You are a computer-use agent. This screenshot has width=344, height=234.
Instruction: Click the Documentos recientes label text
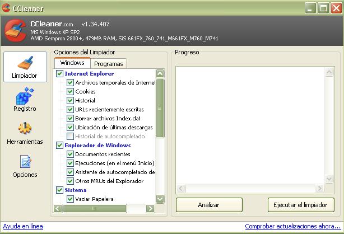(103, 154)
